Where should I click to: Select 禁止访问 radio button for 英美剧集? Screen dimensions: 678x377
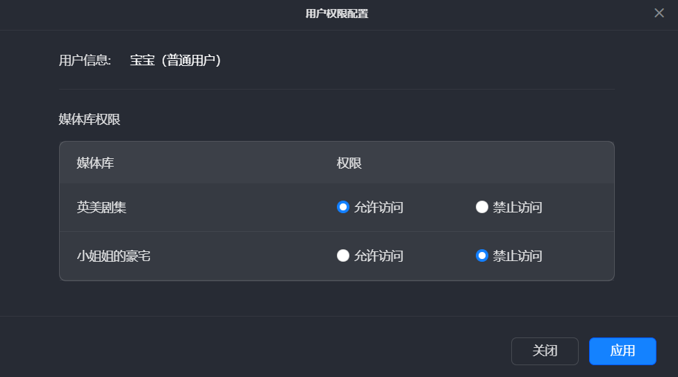[481, 207]
